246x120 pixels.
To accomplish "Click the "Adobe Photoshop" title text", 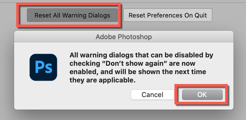I will [124, 37].
